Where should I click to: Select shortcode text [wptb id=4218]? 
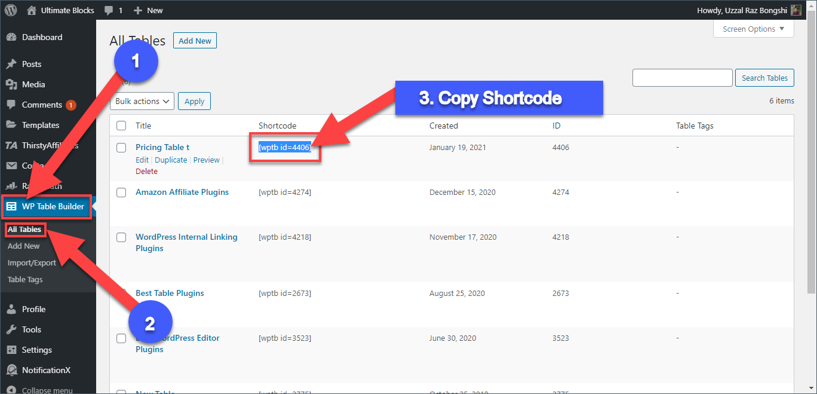coord(285,237)
